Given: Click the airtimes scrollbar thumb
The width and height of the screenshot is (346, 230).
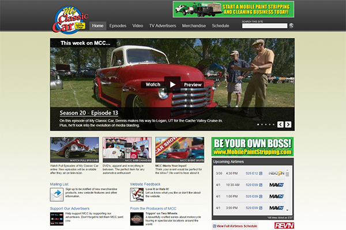Looking at the screenshot, I should pos(287,174).
